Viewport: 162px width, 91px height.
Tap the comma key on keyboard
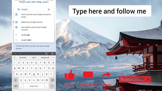pyautogui.click(x=21, y=86)
